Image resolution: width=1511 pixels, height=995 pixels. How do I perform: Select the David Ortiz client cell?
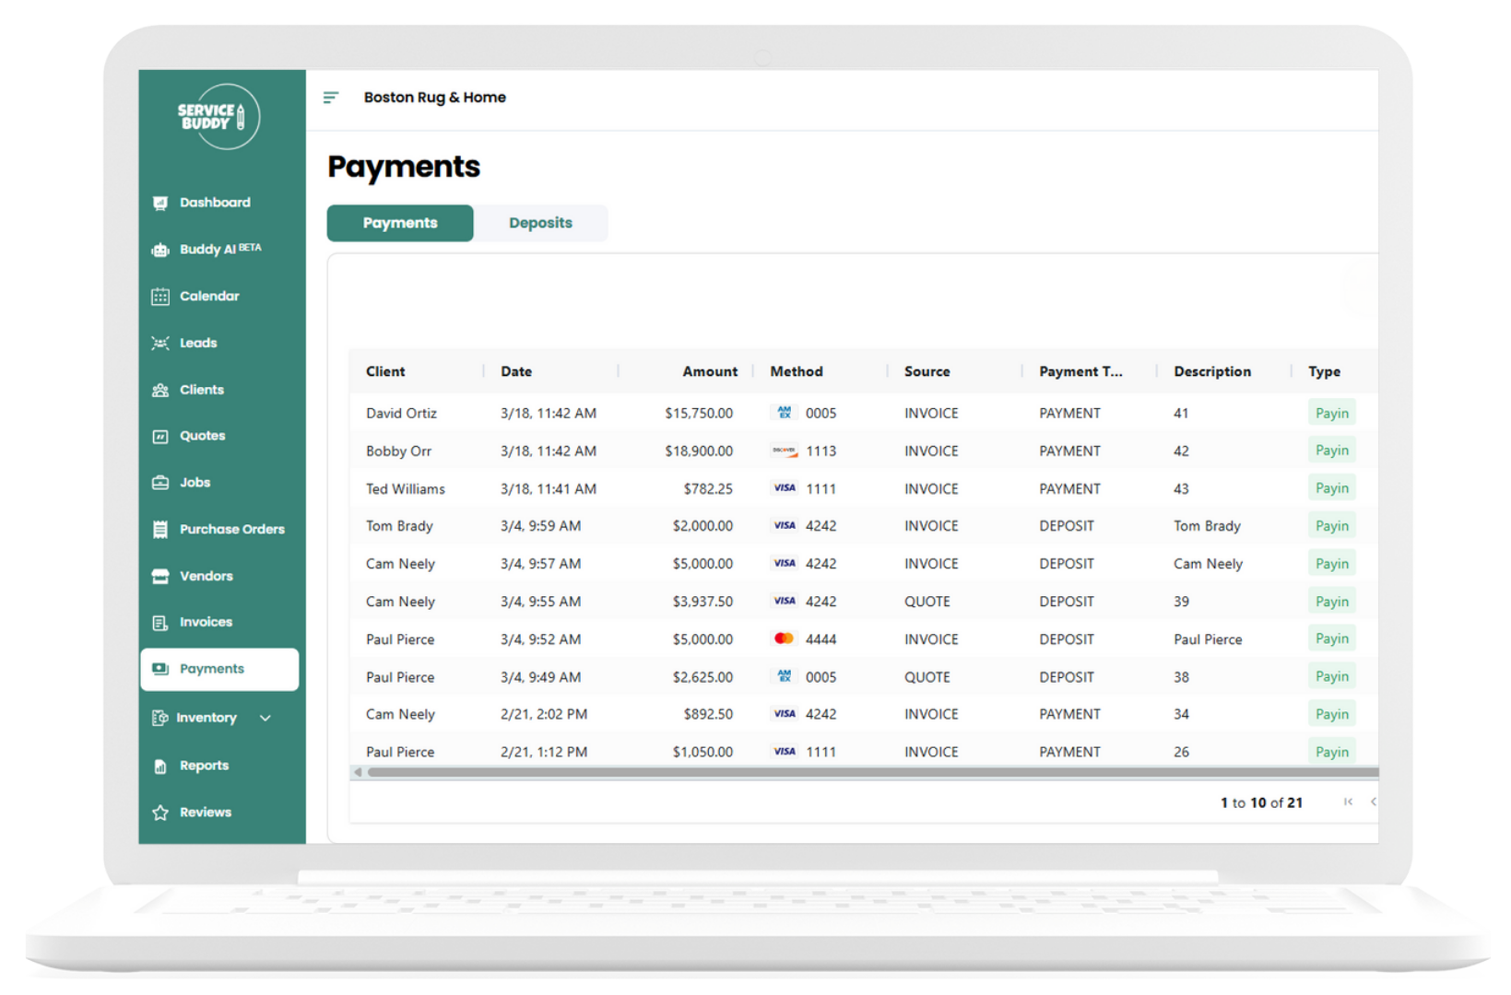401,413
